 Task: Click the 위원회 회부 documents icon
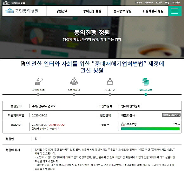click(x=146, y=82)
